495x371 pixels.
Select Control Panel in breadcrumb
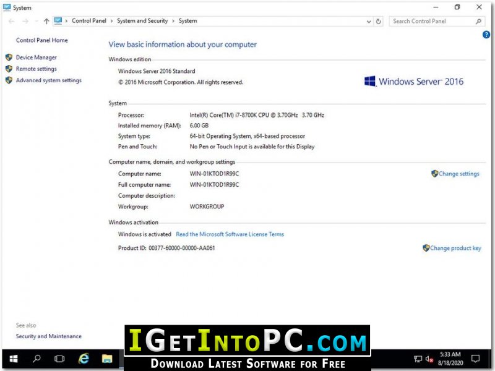point(89,21)
